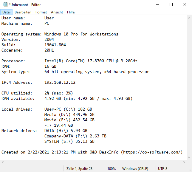Open the Bearbeiten menu
This screenshot has height=172, width=192.
[23, 12]
